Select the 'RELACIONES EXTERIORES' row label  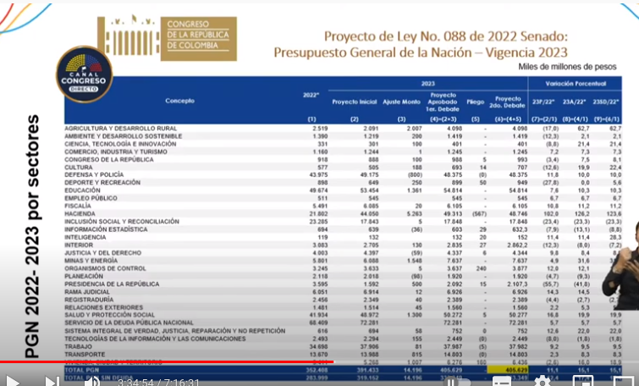tap(103, 307)
